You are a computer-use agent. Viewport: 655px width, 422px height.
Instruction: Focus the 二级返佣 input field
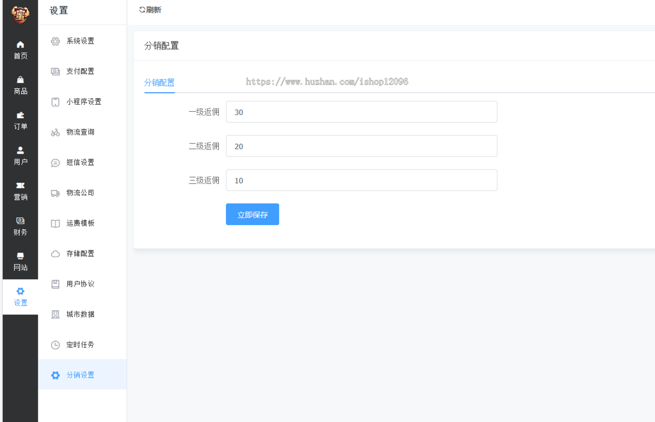pyautogui.click(x=361, y=146)
